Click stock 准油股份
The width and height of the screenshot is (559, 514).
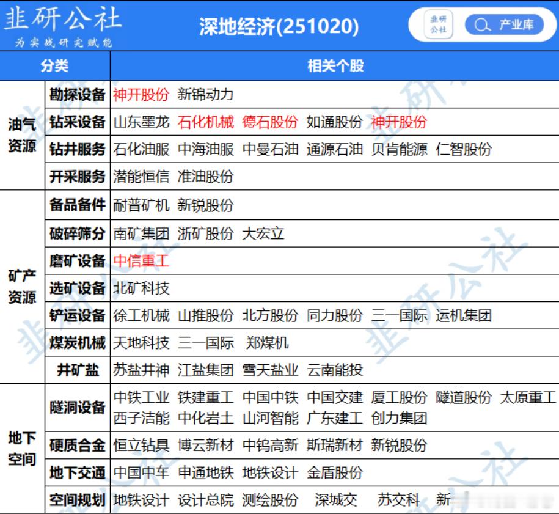tap(206, 177)
